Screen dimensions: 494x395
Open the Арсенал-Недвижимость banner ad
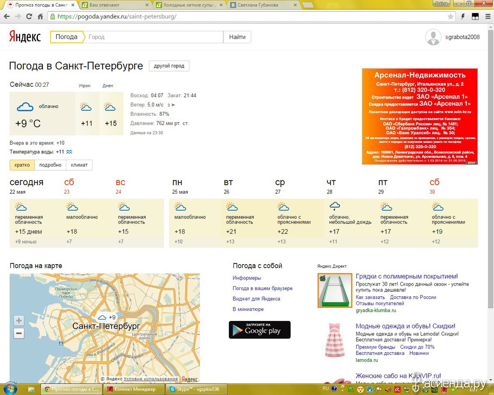point(420,116)
